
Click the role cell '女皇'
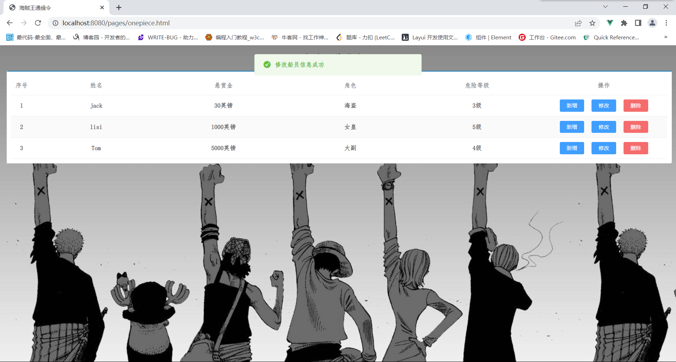(350, 127)
